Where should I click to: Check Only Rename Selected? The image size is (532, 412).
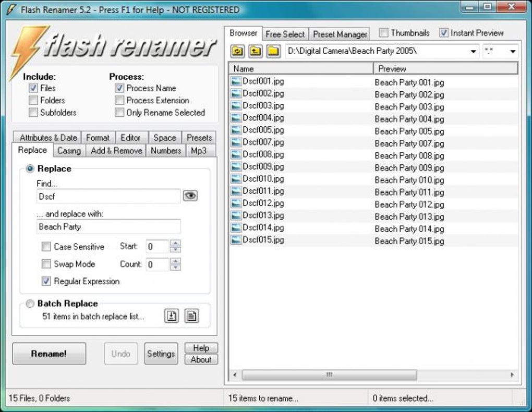119,112
